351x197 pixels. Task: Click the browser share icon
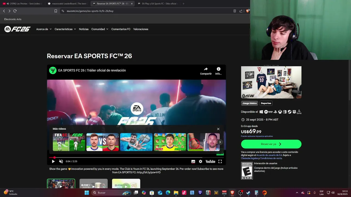(x=241, y=11)
